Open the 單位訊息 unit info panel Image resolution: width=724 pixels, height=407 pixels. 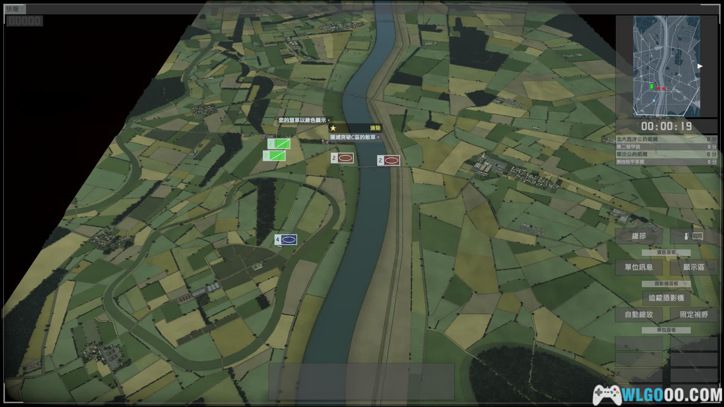point(639,267)
